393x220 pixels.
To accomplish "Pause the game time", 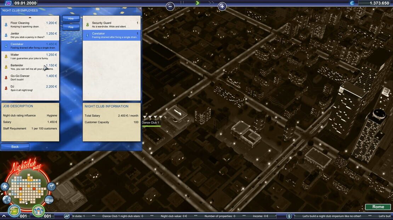I will (182, 3).
